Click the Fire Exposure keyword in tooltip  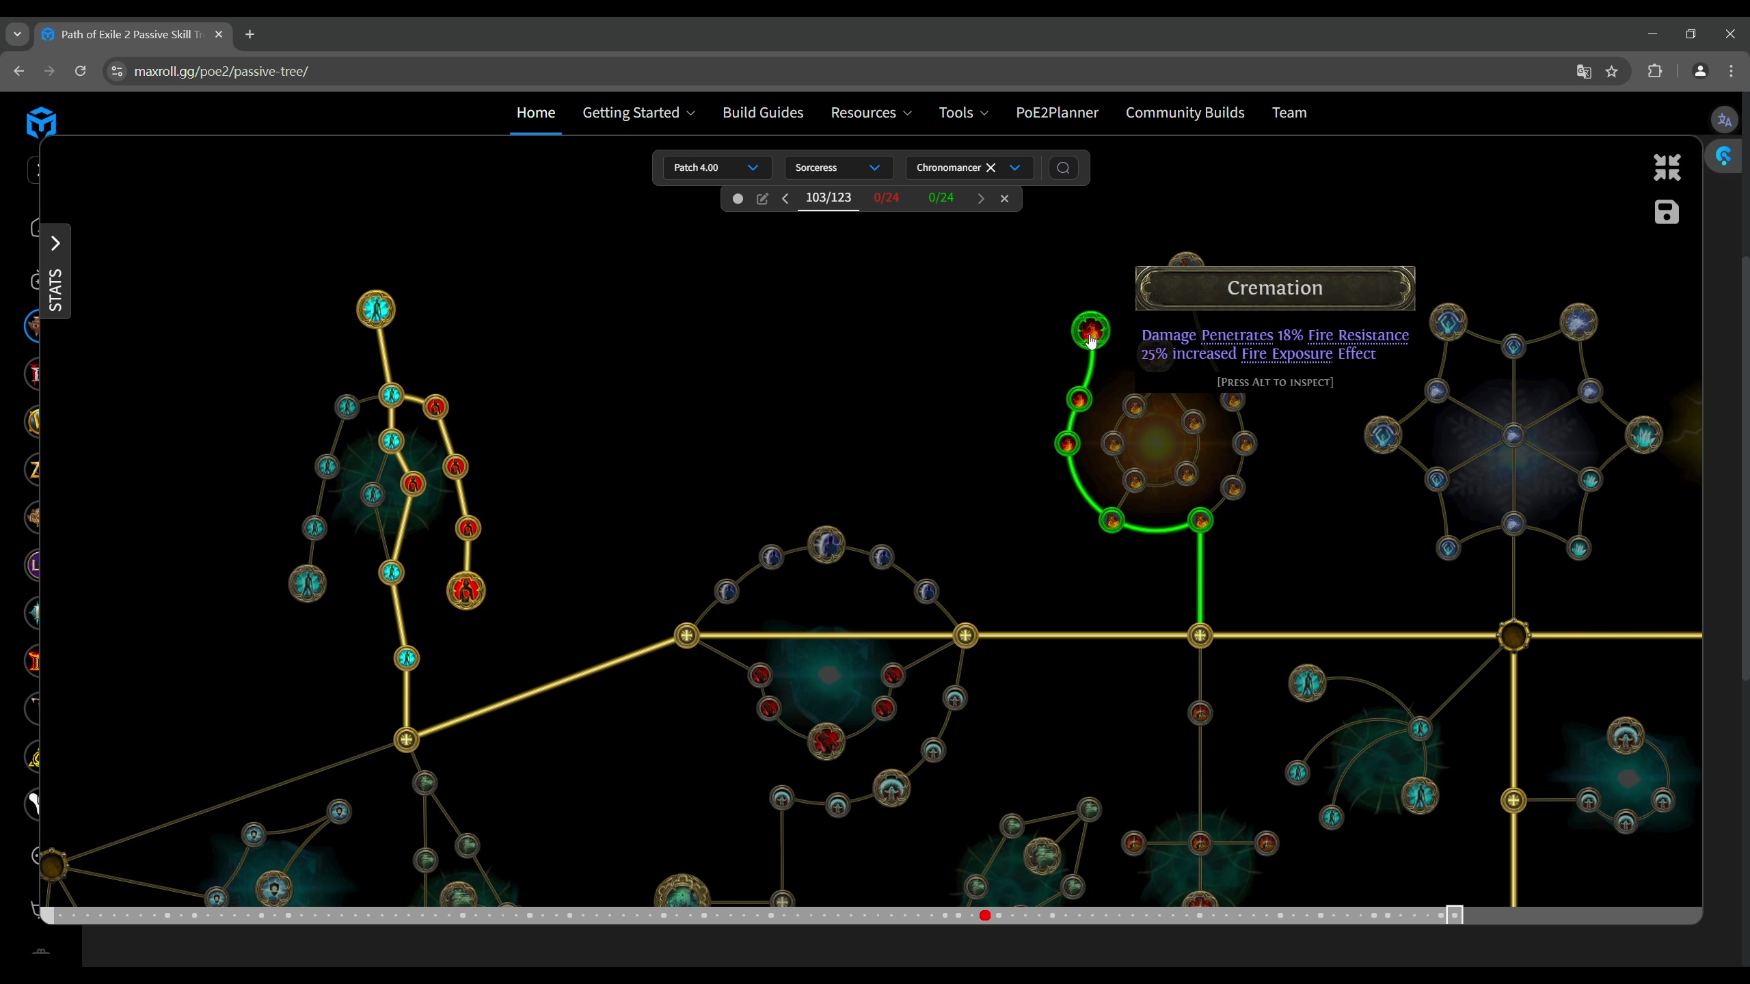(1287, 354)
